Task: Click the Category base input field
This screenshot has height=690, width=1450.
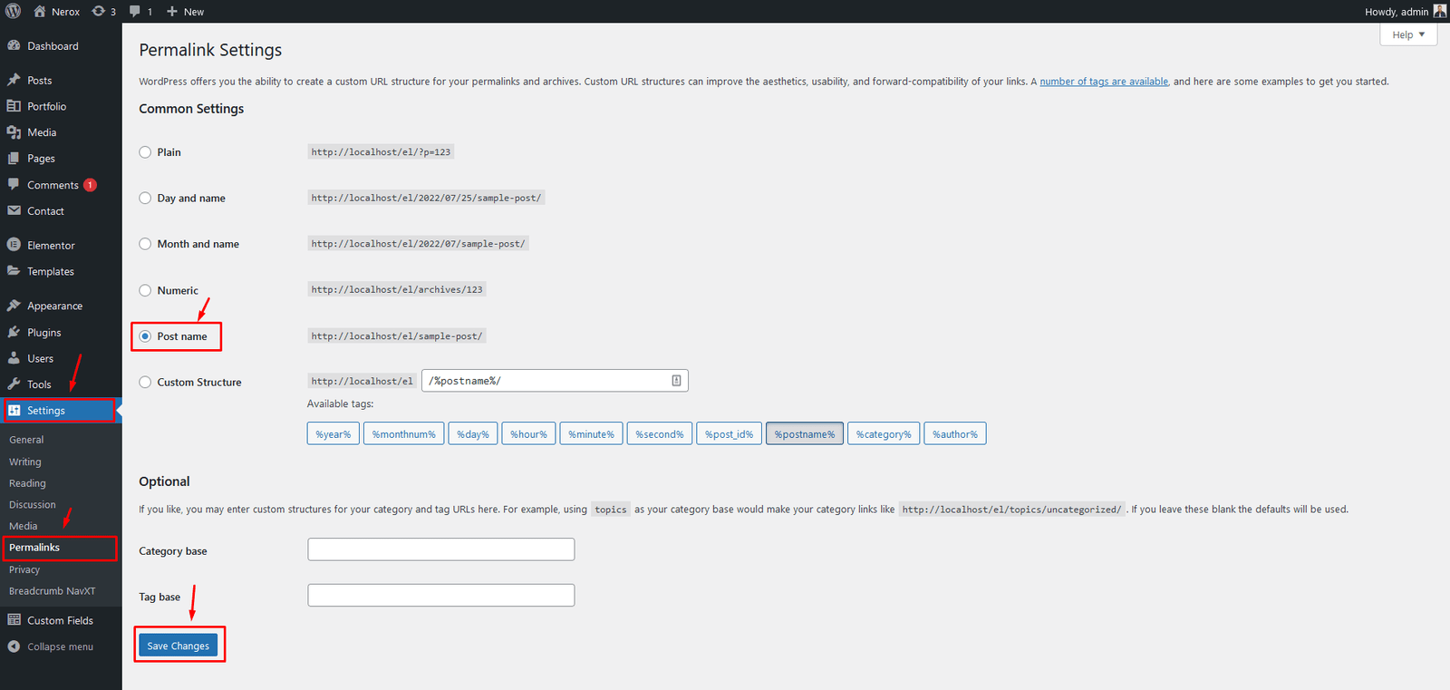Action: [x=440, y=549]
